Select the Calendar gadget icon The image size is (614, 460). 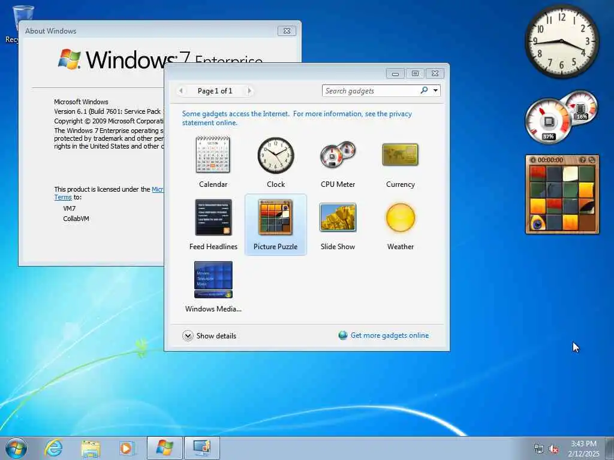(x=213, y=155)
